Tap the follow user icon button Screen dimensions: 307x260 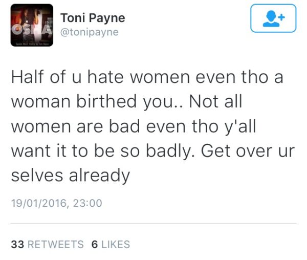[273, 18]
